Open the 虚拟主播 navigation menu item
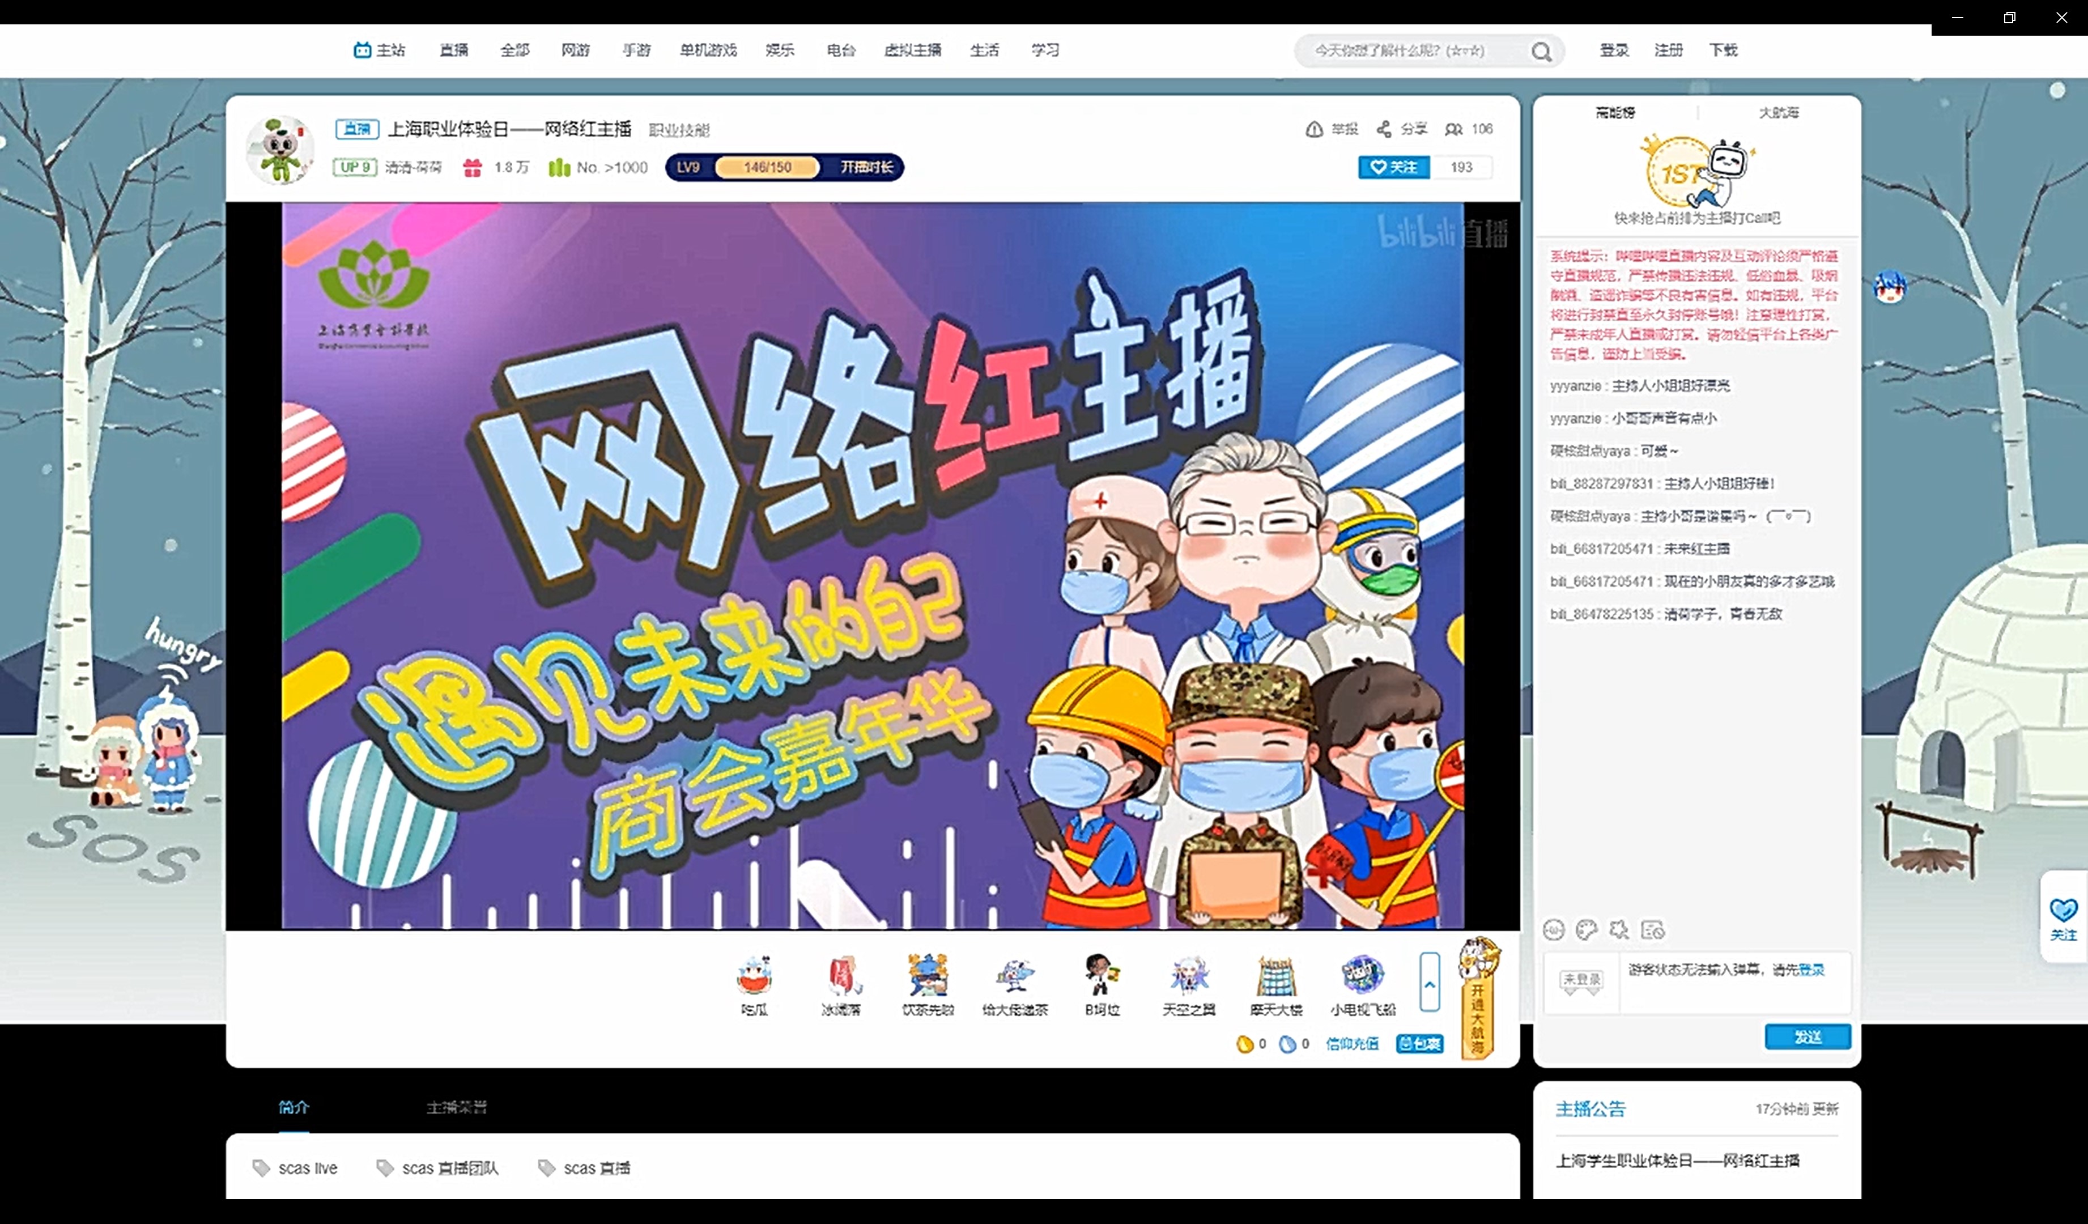The image size is (2088, 1224). click(x=912, y=50)
